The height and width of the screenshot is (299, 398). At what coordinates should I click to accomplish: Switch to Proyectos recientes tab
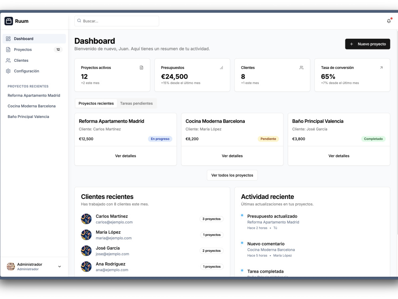96,104
